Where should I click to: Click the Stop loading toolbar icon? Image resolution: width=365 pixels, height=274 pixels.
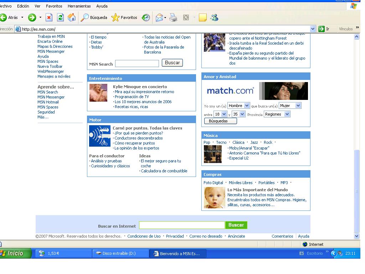coord(49,17)
